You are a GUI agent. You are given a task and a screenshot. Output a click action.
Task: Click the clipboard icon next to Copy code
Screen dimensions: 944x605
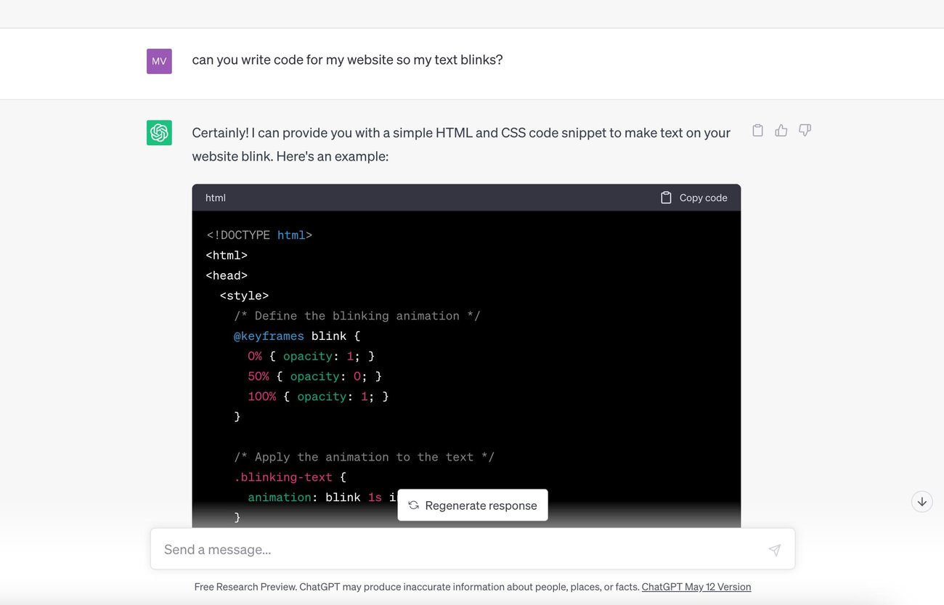click(x=666, y=197)
